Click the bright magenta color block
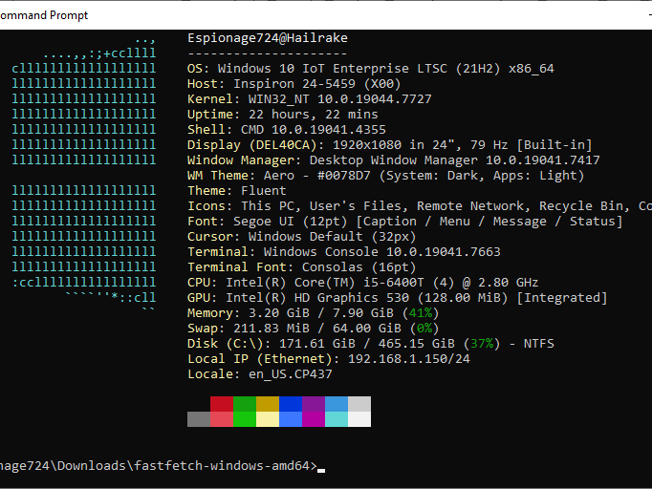This screenshot has height=489, width=652. (314, 419)
